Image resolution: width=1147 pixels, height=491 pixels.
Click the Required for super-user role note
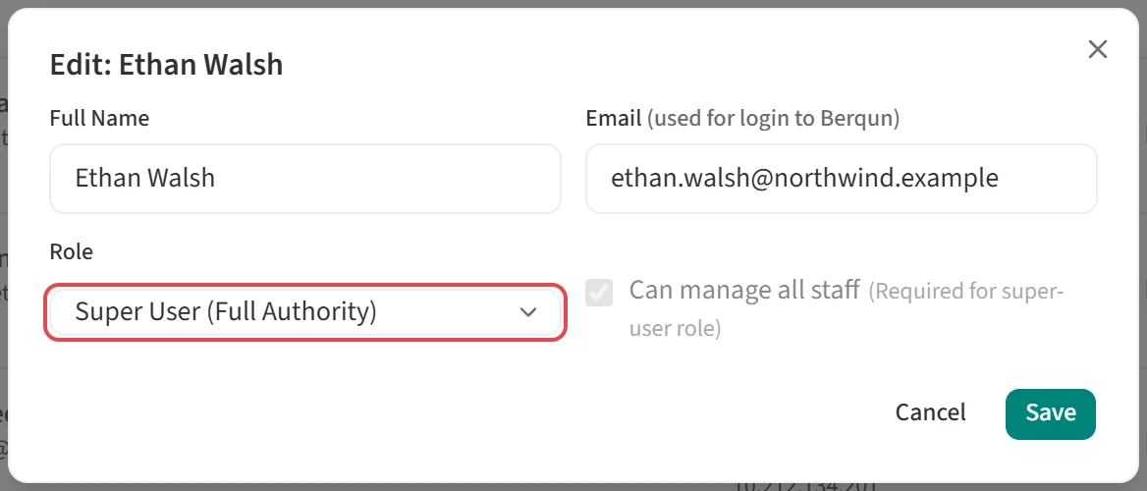point(847,310)
